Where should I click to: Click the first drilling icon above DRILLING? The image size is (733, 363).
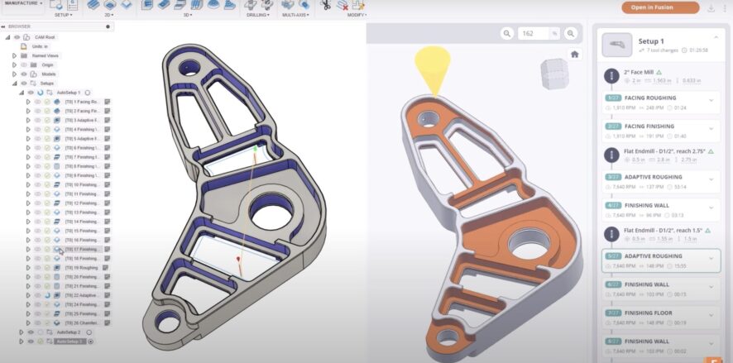[x=251, y=5]
